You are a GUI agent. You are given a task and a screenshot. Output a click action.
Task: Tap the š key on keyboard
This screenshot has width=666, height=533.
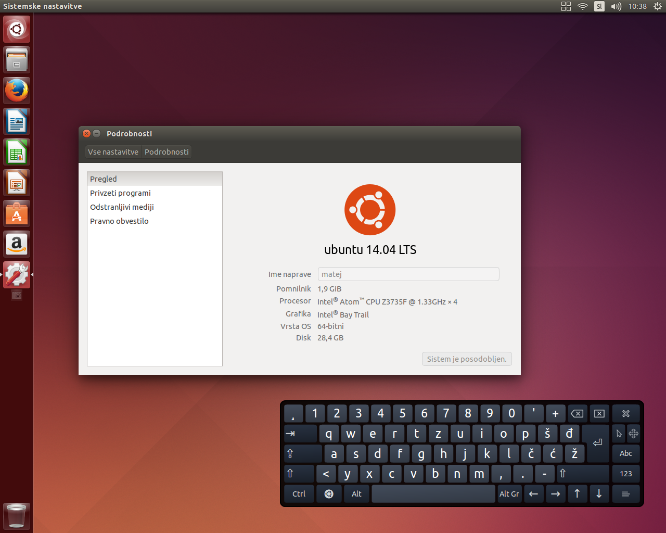point(547,434)
